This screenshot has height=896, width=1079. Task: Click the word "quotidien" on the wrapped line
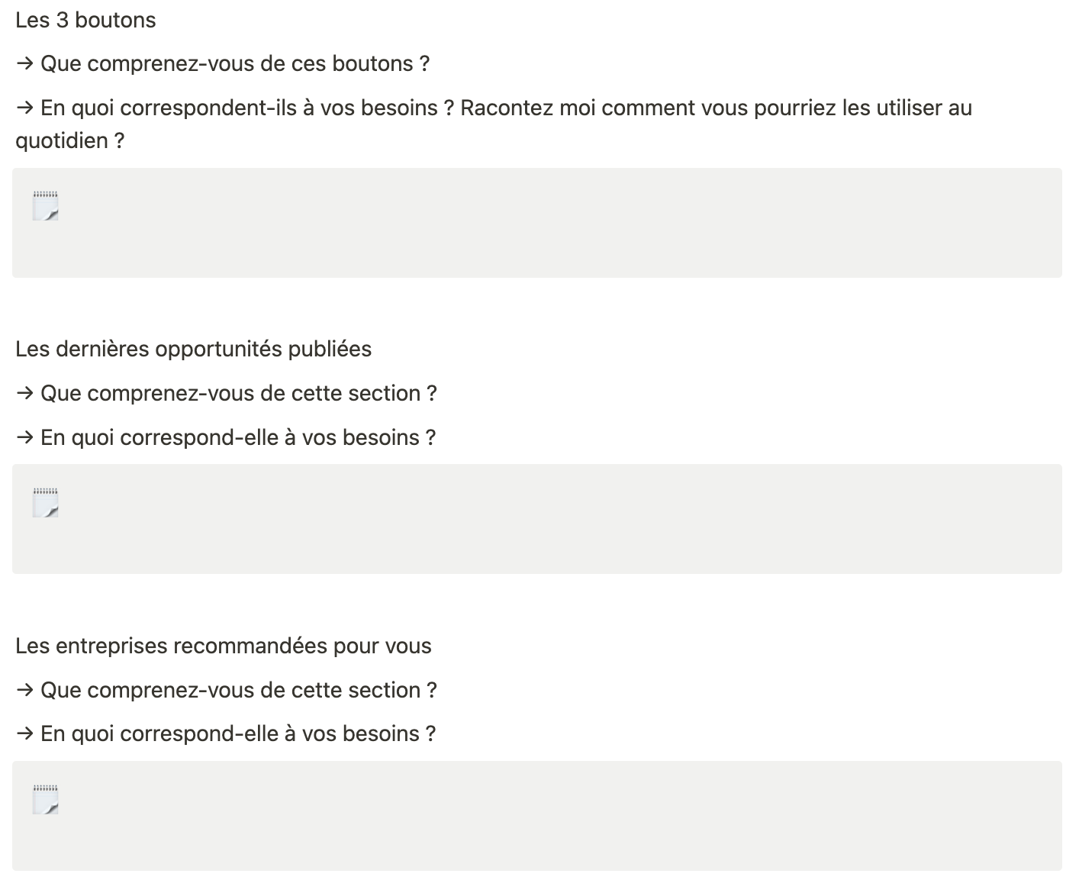click(x=62, y=141)
